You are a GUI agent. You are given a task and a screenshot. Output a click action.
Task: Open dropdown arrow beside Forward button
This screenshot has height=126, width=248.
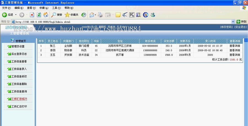click(x=27, y=15)
